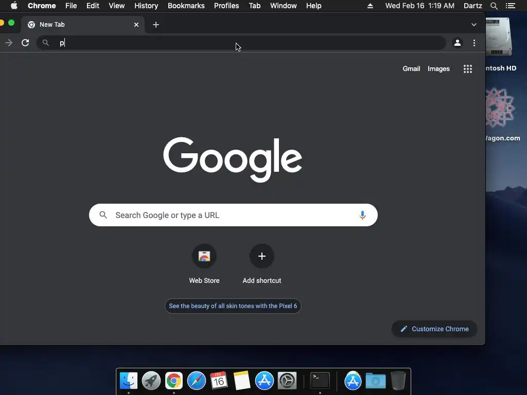This screenshot has width=527, height=395.
Task: Click the magnifier icon in Google search box
Action: click(x=103, y=215)
